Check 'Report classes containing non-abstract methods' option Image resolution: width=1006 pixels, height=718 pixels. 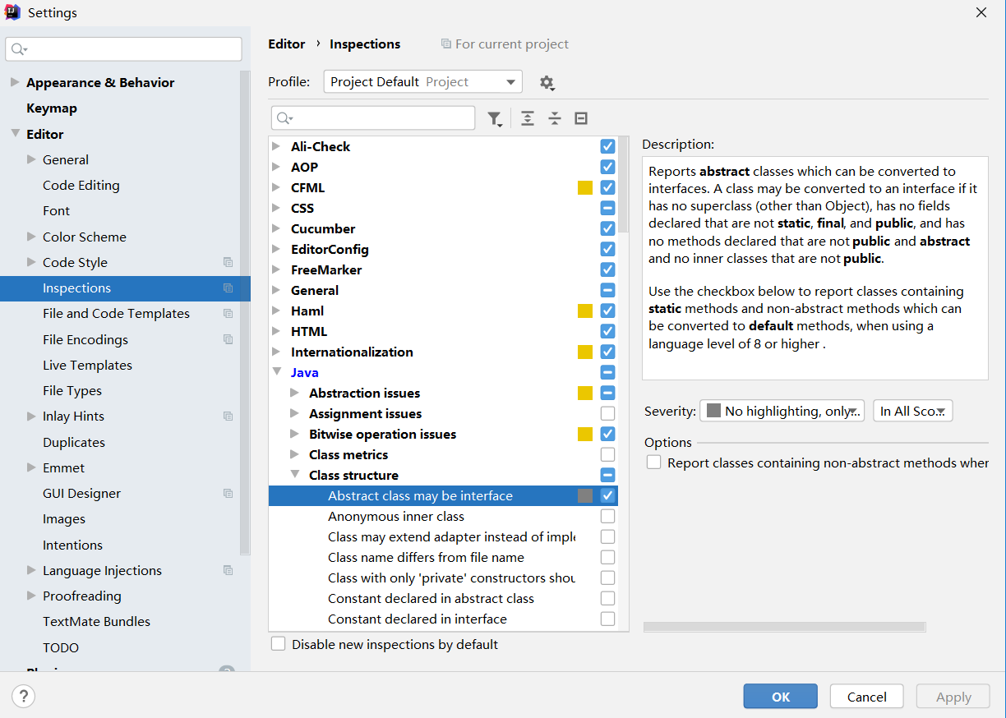[654, 463]
